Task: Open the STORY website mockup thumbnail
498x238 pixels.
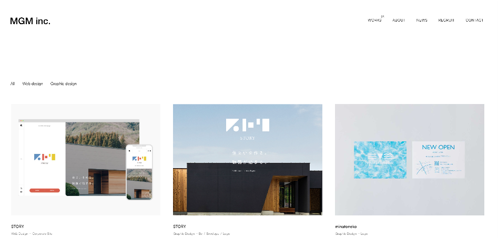Action: pyautogui.click(x=85, y=160)
